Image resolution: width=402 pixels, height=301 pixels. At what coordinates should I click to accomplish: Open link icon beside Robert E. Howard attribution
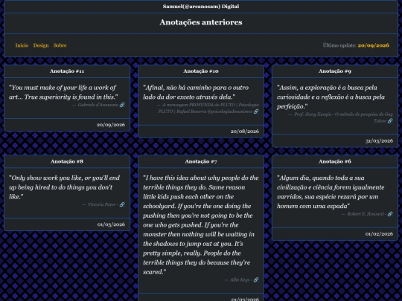click(390, 214)
